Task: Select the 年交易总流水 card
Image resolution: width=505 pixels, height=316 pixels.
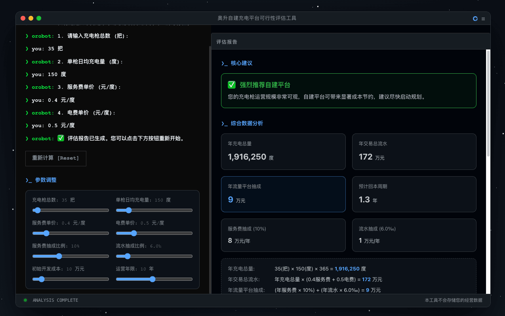Action: coord(414,151)
